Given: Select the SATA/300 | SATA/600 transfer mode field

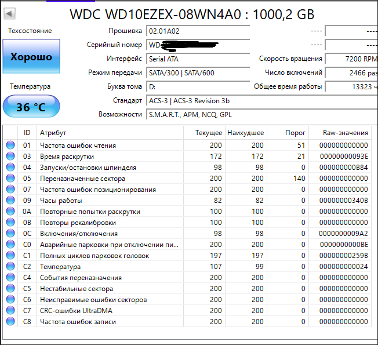Looking at the screenshot, I should click(x=198, y=73).
